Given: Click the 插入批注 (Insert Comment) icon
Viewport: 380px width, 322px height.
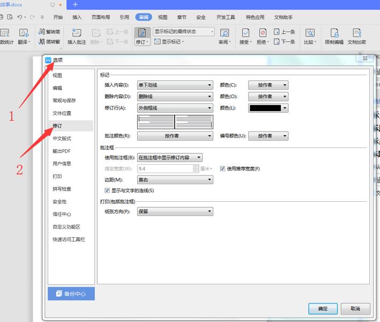Looking at the screenshot, I should [77, 36].
